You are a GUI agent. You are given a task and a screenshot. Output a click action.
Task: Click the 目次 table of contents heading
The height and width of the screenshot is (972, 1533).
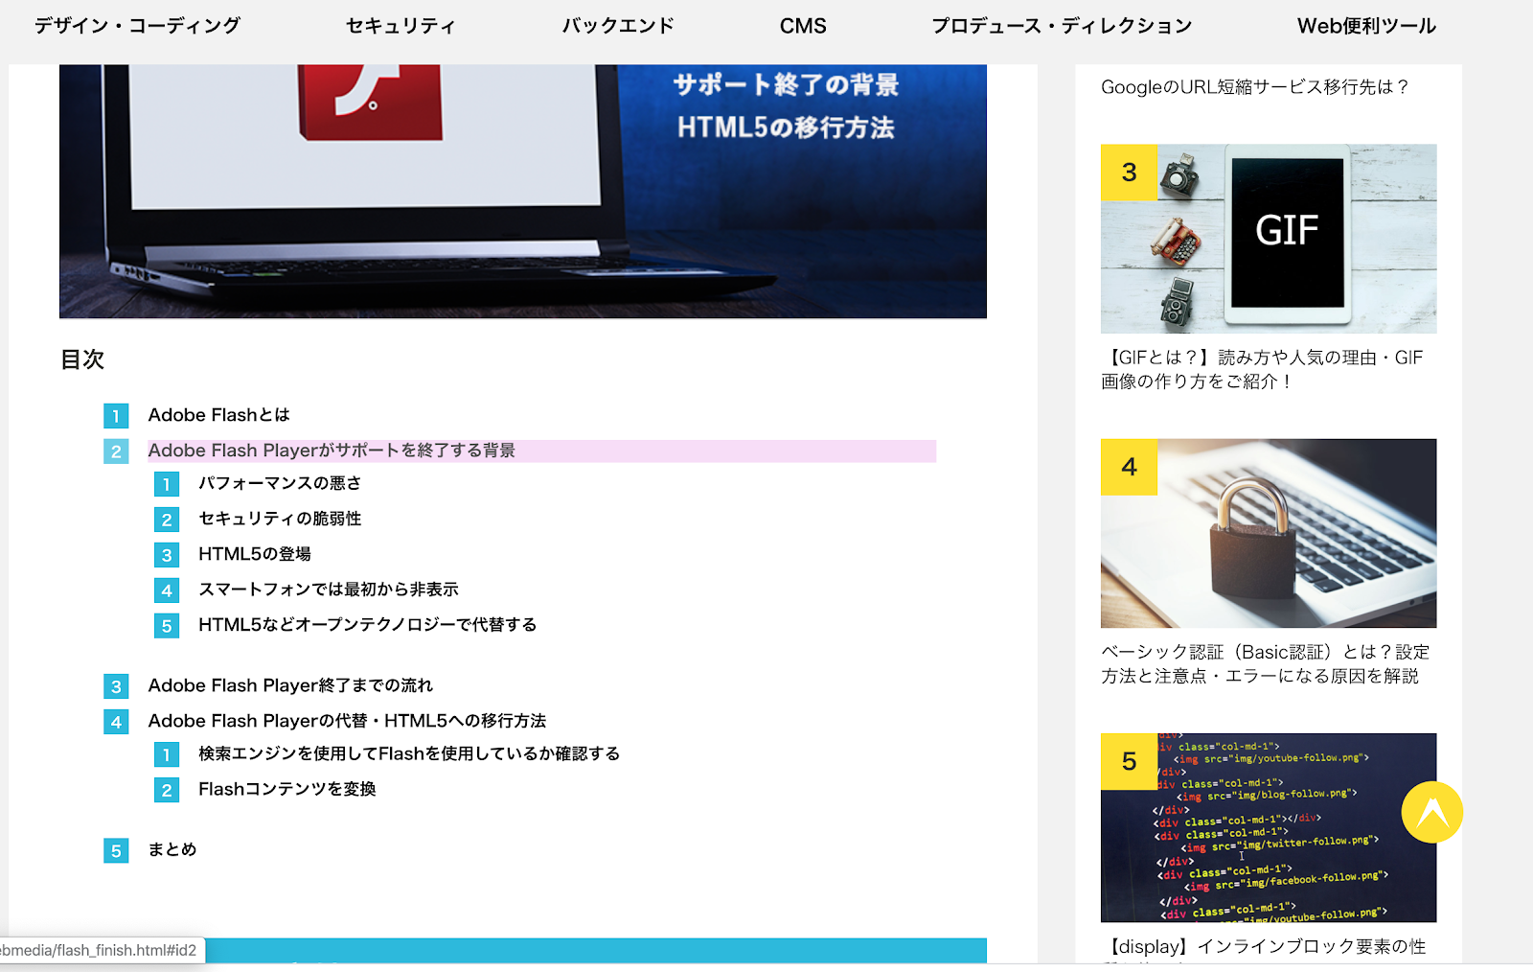point(82,359)
